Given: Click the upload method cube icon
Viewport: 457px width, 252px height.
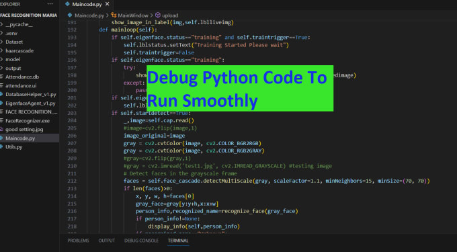Looking at the screenshot, I should coord(158,15).
